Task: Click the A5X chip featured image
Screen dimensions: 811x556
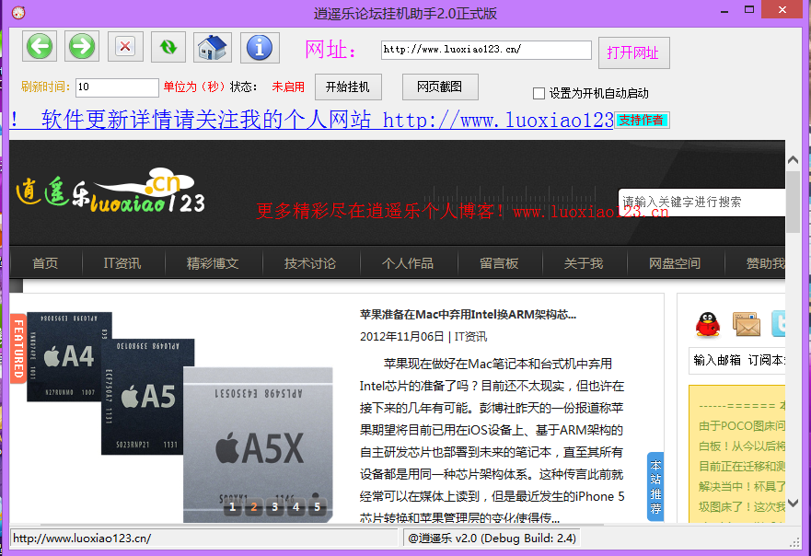Action: coord(258,444)
